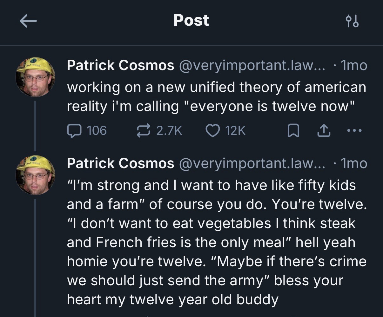Click the '1mo' timestamp on second post
Viewport: 383px width, 317px height.
click(353, 163)
